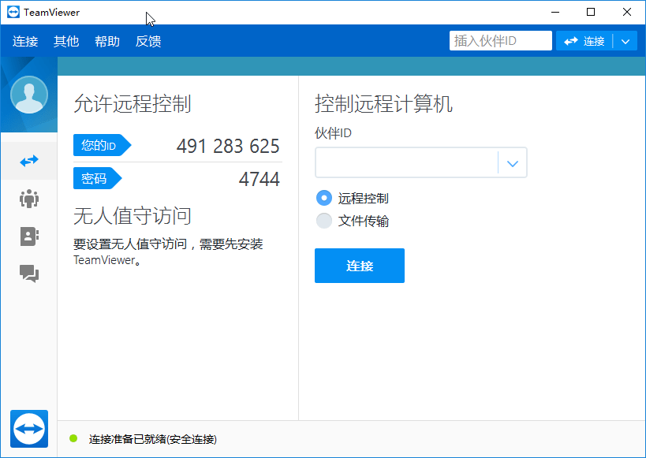Click the top-right 连接 toolbar button

coord(584,41)
